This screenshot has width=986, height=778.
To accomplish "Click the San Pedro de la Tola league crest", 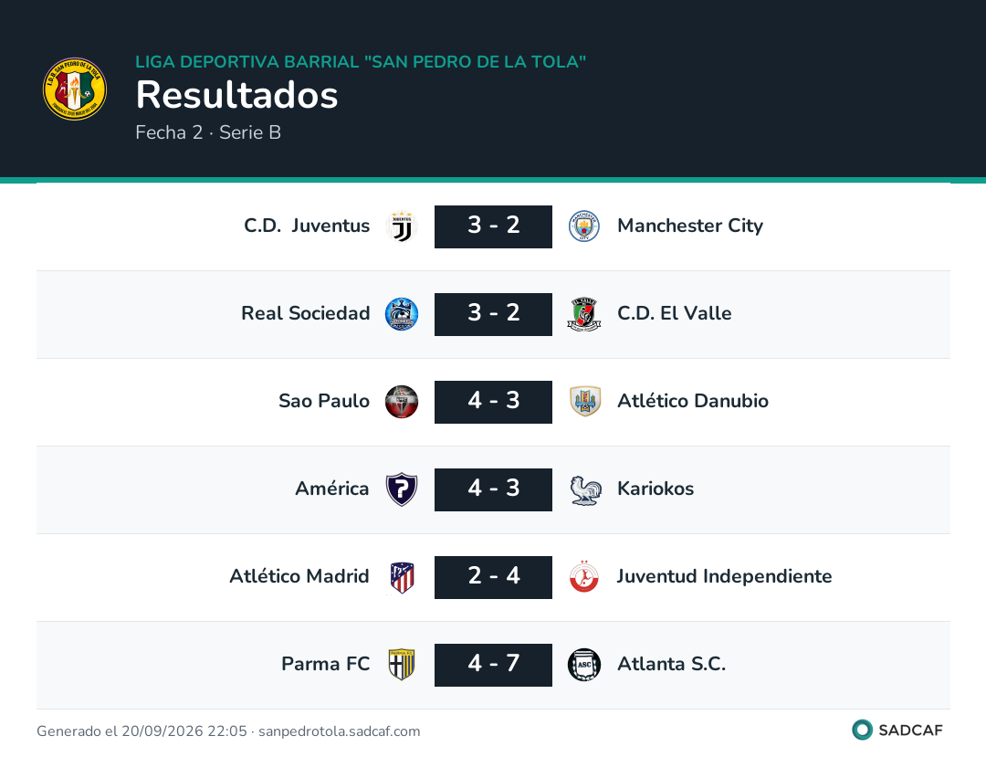I will pyautogui.click(x=75, y=89).
